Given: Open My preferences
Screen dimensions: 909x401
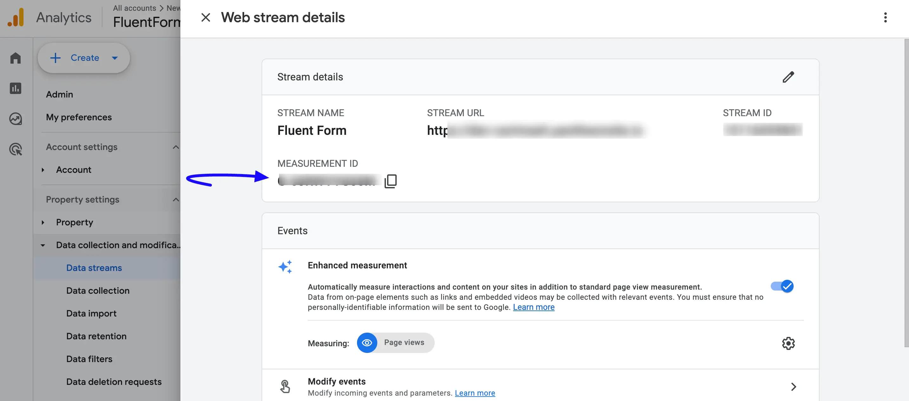Looking at the screenshot, I should tap(79, 117).
